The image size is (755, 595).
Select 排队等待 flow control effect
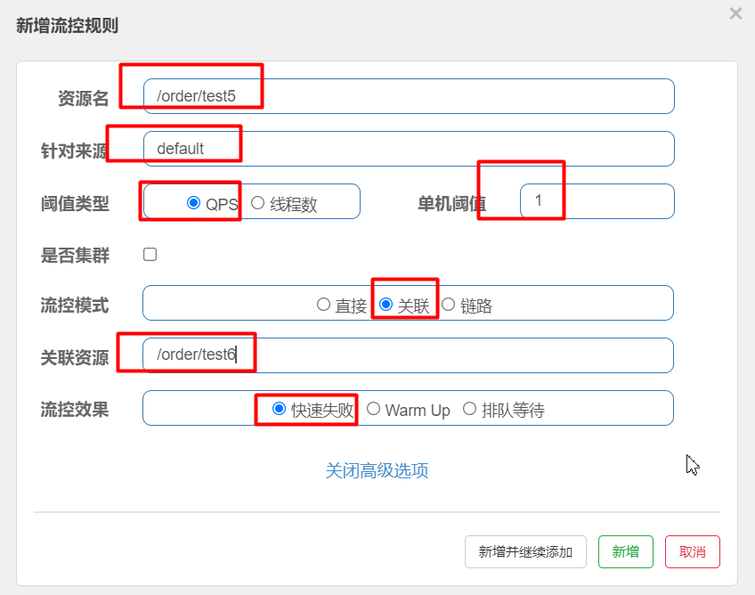coord(470,409)
